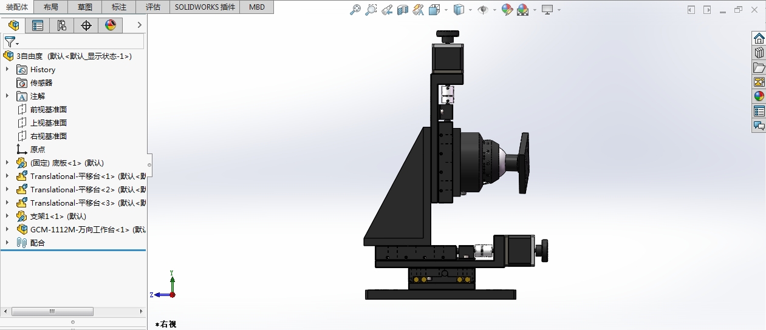Switch to 标注 tab
This screenshot has width=766, height=330.
pyautogui.click(x=119, y=7)
